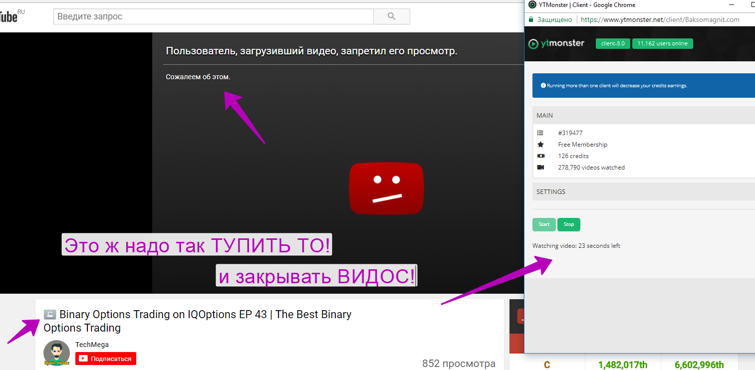
Task: Expand the SETTINGS section header
Action: pyautogui.click(x=644, y=191)
